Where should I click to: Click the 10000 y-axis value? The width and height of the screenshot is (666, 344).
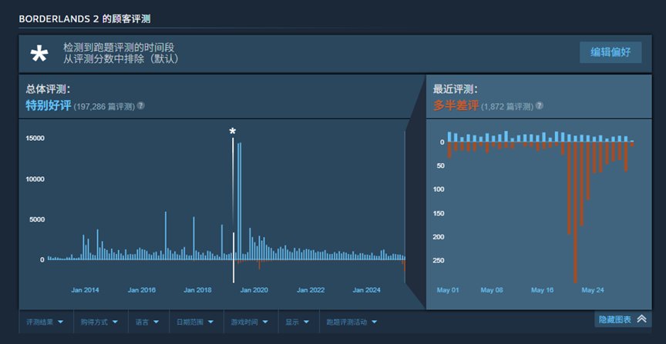35,179
